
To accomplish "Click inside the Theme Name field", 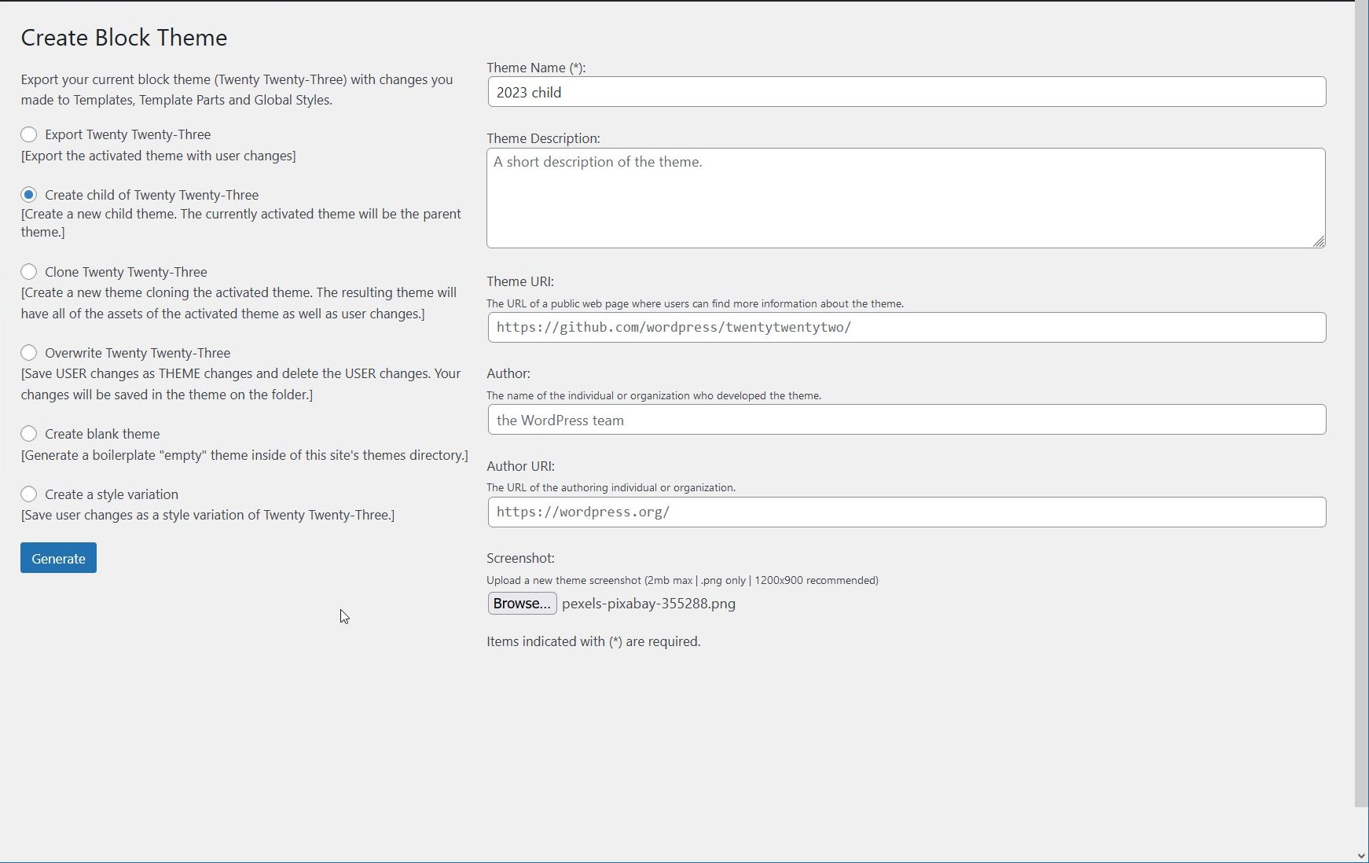I will [x=904, y=92].
